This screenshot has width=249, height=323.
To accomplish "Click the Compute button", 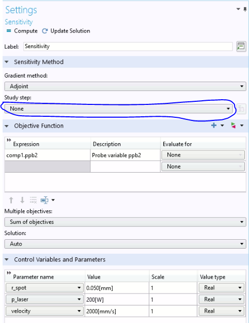I will [x=22, y=31].
